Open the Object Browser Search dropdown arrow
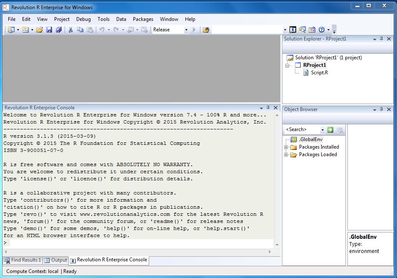The height and width of the screenshot is (278, 397). point(322,130)
